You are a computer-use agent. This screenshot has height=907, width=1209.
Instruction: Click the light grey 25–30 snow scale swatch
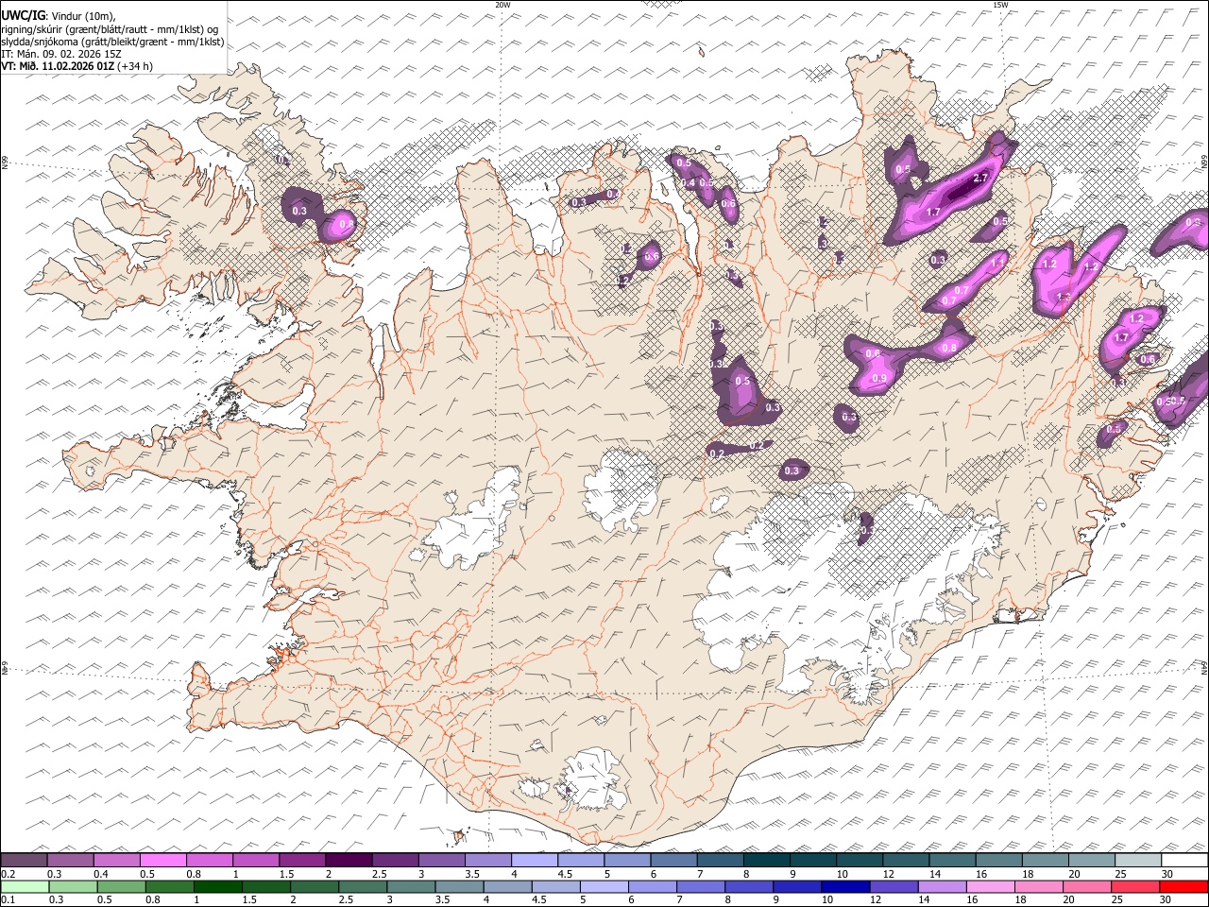coord(1139,860)
